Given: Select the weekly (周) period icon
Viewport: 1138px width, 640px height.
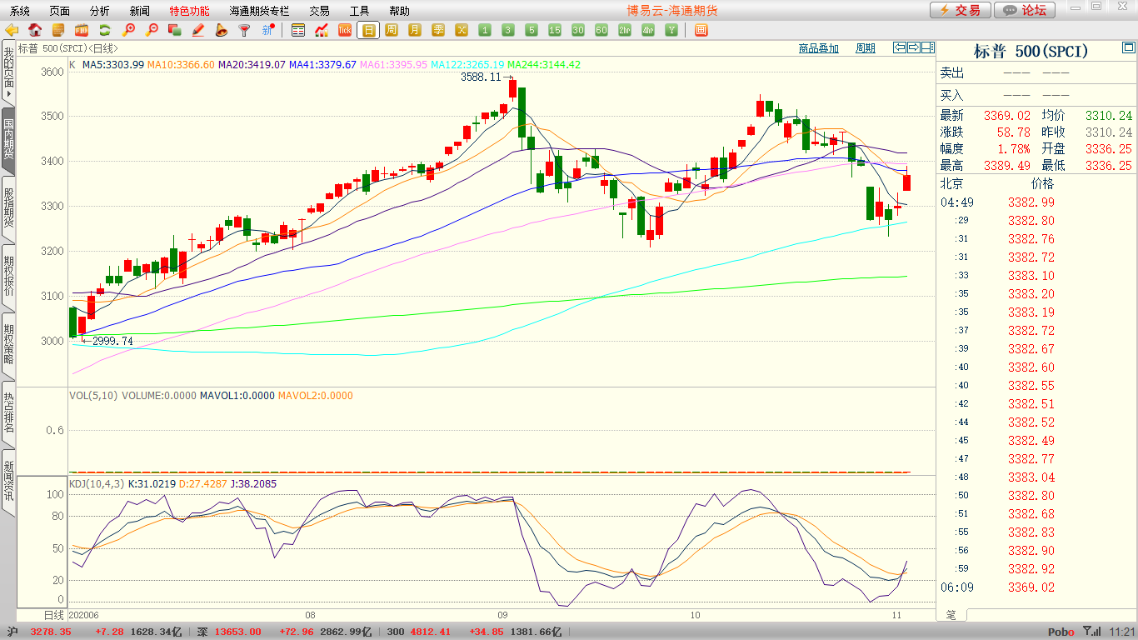Looking at the screenshot, I should click(392, 30).
